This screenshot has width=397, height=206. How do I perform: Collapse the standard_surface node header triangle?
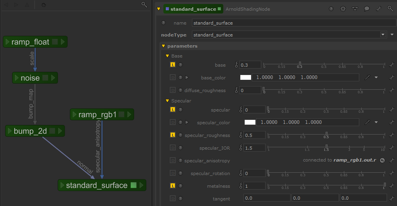pyautogui.click(x=159, y=9)
